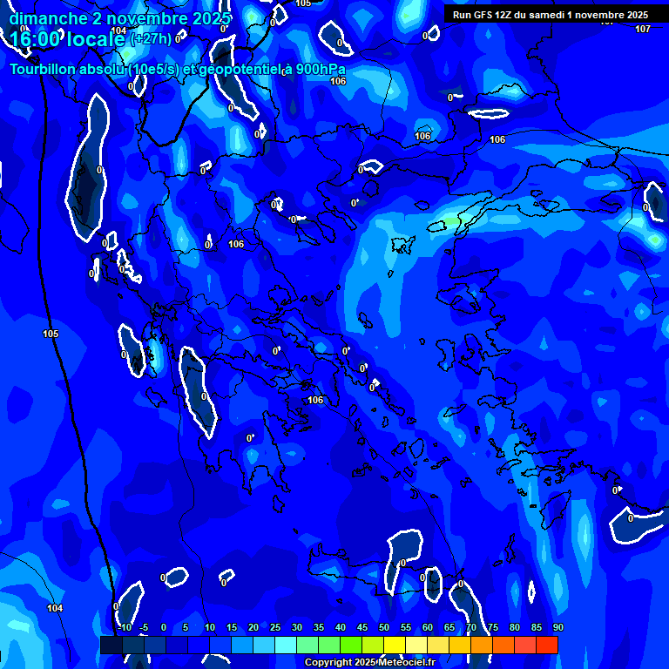Click the Copyright 2025 Meteociel.fr text
669x669 pixels.
tap(369, 662)
